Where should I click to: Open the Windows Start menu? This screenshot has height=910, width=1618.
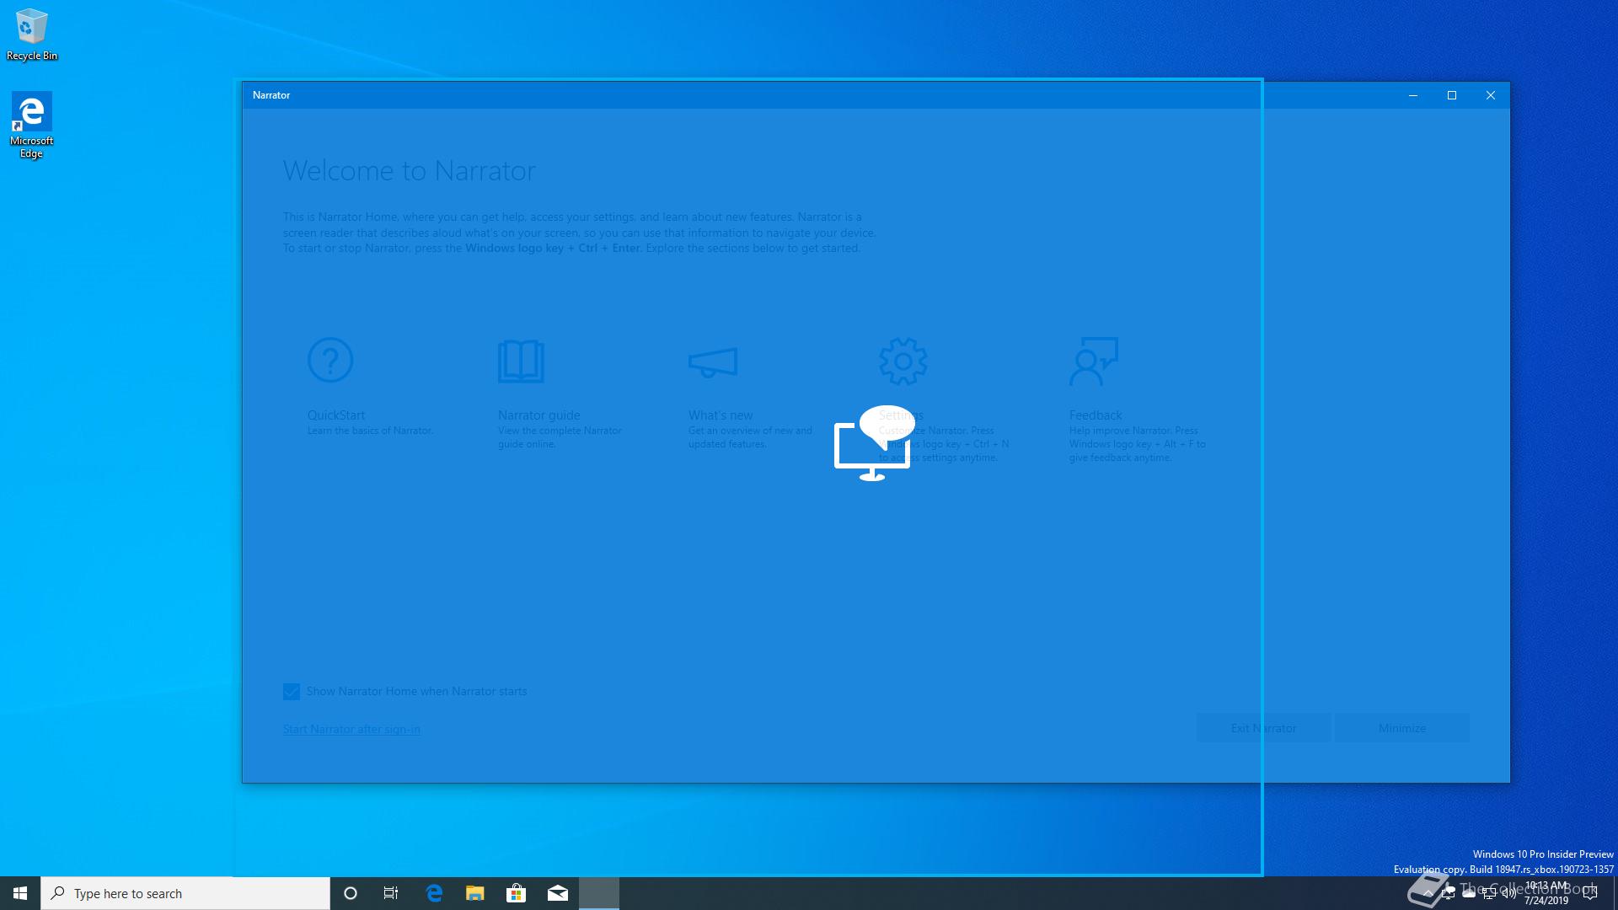(x=20, y=893)
